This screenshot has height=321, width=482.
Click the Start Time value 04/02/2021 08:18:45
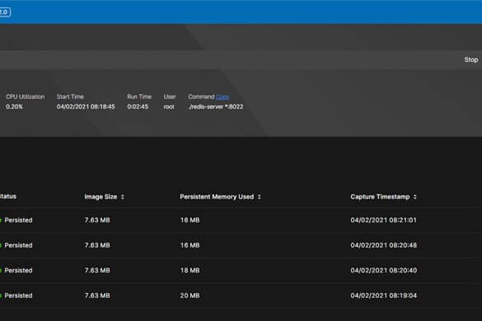[x=86, y=107]
